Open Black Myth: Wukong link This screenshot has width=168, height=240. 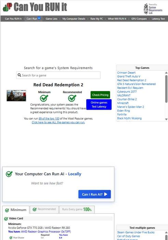point(129,118)
